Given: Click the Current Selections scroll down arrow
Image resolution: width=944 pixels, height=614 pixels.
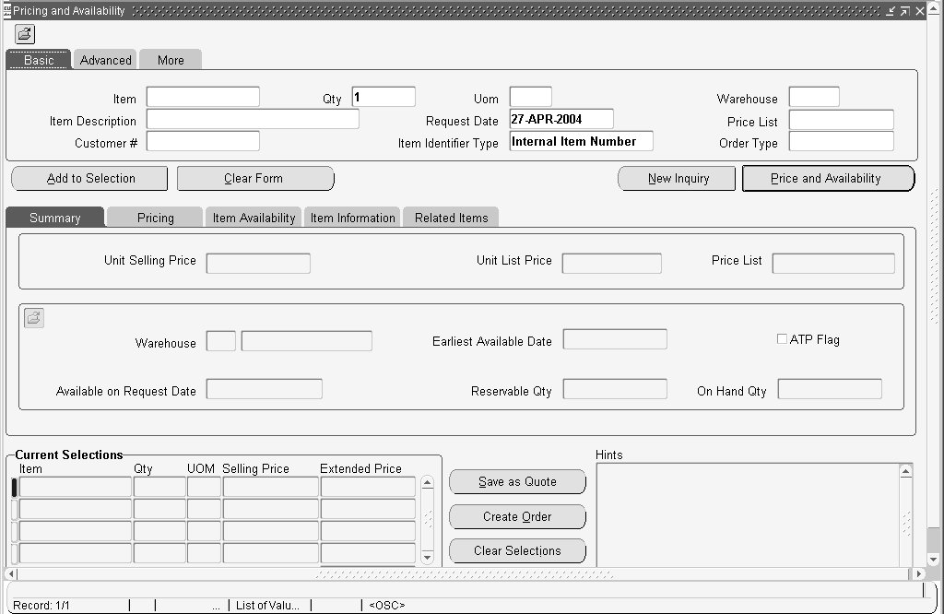Looking at the screenshot, I should pos(427,558).
